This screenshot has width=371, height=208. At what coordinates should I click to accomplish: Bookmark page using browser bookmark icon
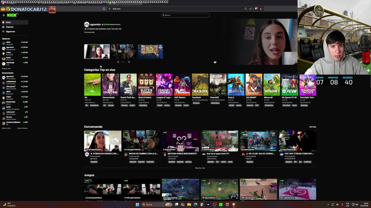(x=104, y=9)
